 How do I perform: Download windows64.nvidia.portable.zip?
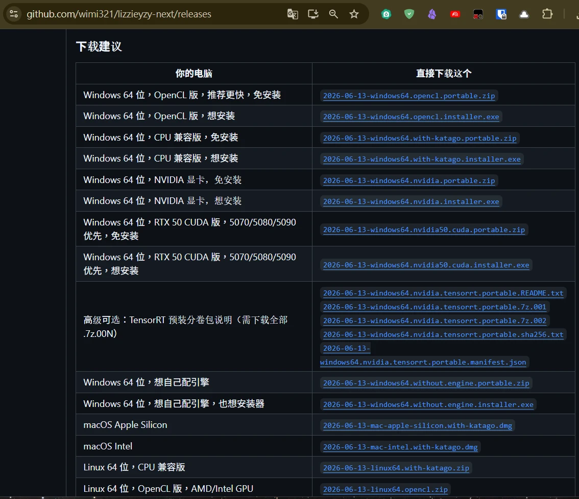pos(409,181)
